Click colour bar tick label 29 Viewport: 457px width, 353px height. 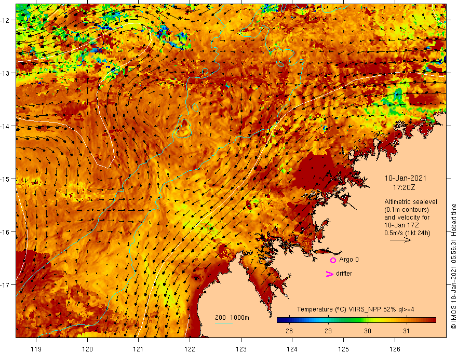click(328, 331)
